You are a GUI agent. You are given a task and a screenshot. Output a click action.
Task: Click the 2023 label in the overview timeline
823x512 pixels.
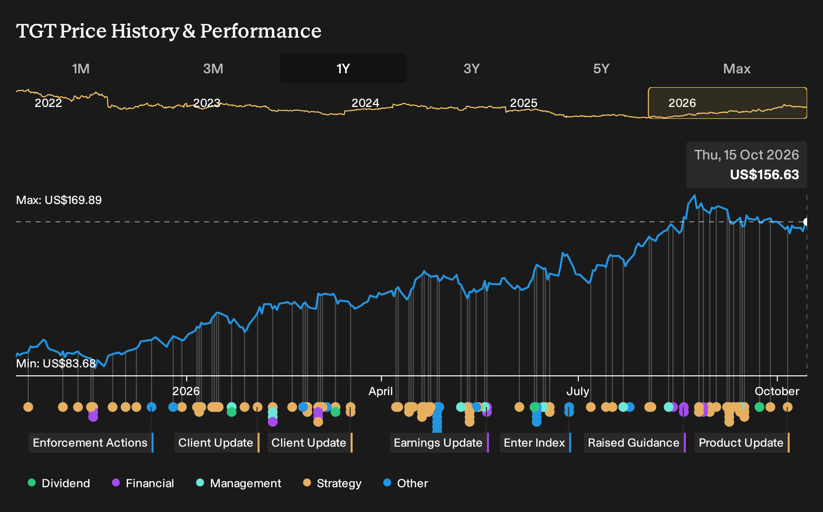206,103
